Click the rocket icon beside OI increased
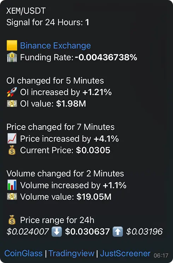Viewport: 173px width, 263px height. coord(12,92)
